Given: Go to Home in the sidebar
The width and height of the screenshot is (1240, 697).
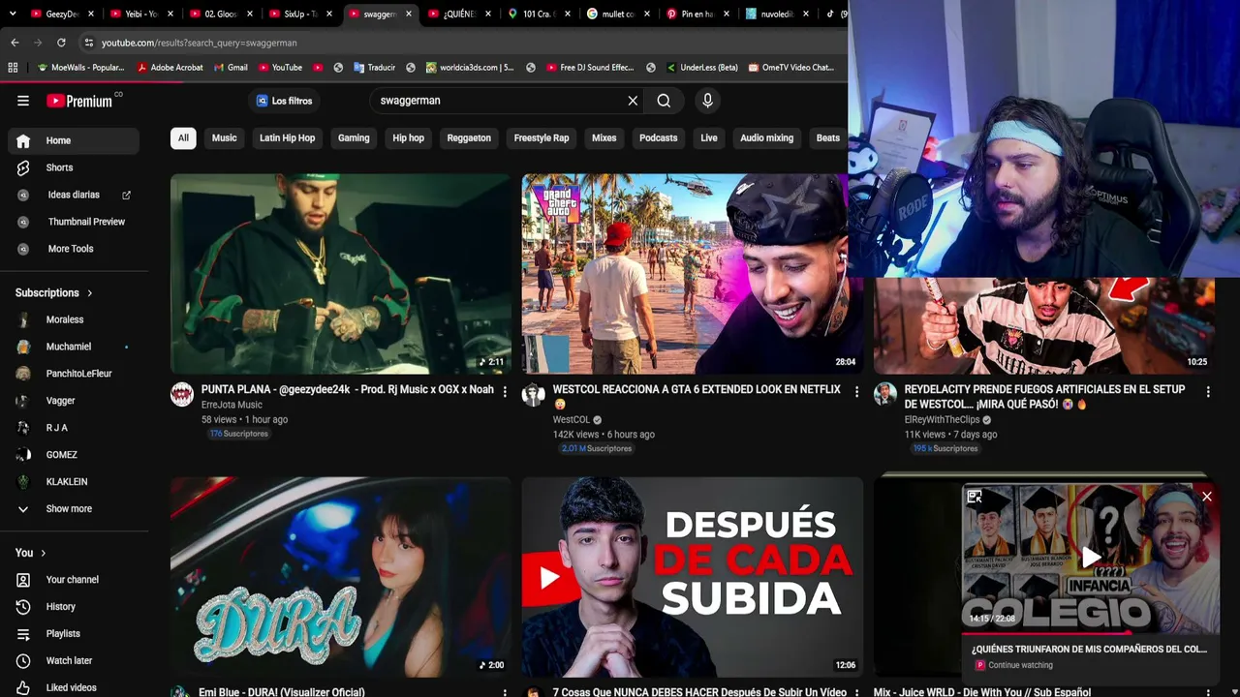Looking at the screenshot, I should (74, 140).
